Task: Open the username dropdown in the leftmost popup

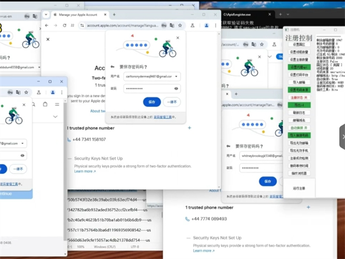Action: pos(22,143)
